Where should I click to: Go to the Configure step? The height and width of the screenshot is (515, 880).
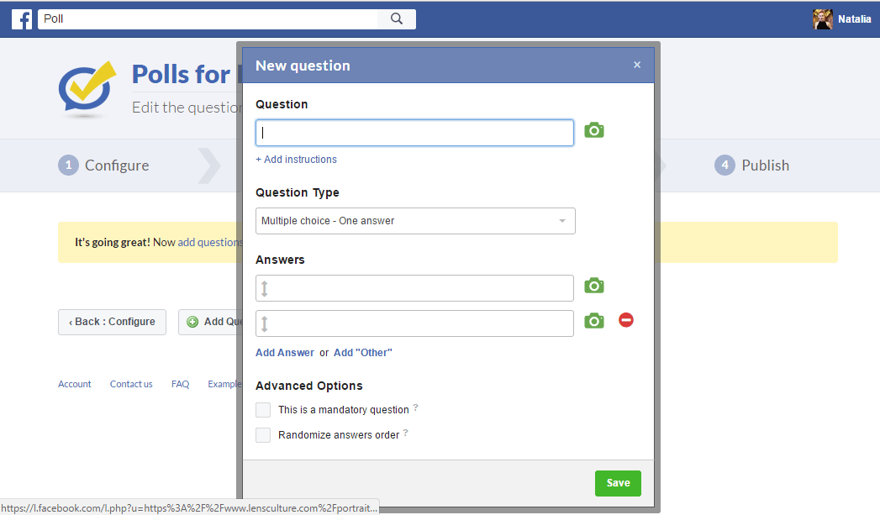tap(104, 166)
